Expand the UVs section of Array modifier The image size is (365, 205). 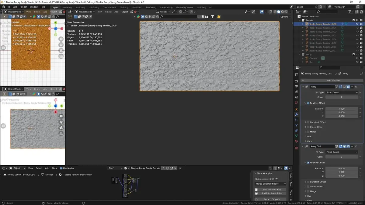[305, 136]
